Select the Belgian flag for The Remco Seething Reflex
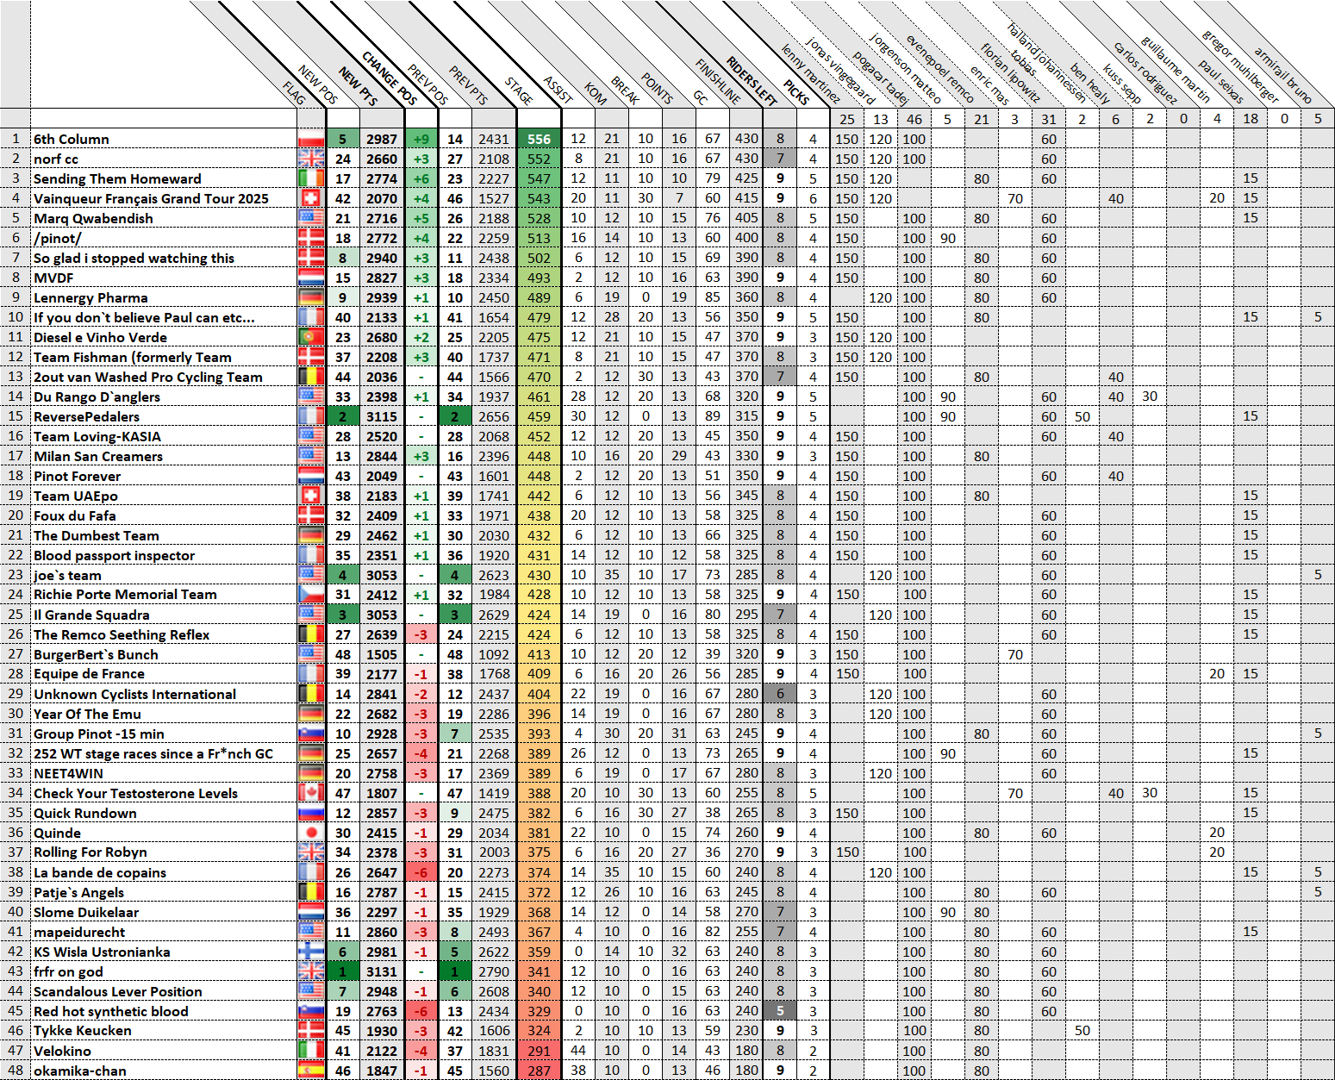 point(311,634)
